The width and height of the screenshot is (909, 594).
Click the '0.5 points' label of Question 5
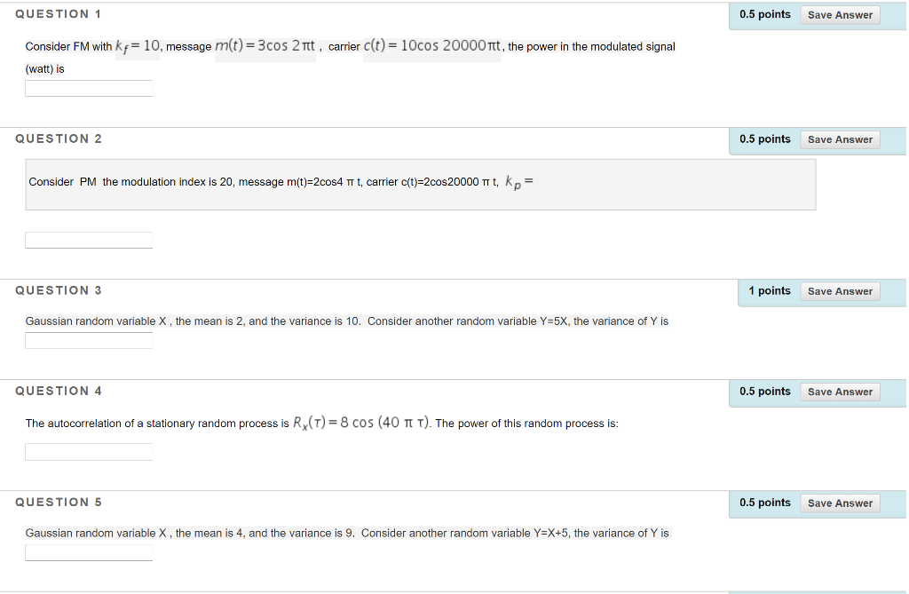[764, 503]
